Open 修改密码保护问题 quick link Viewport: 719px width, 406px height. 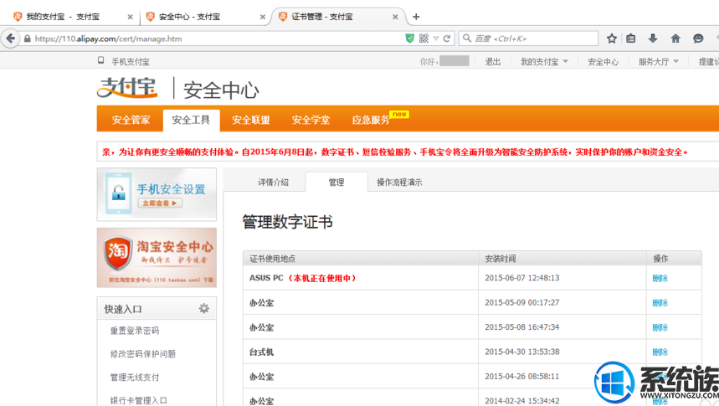click(142, 354)
